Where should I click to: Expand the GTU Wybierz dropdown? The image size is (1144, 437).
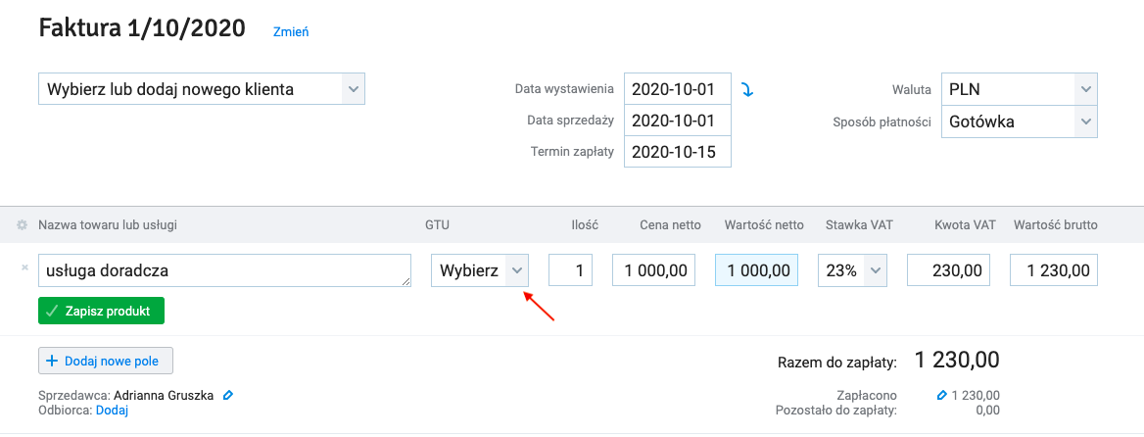click(x=480, y=270)
